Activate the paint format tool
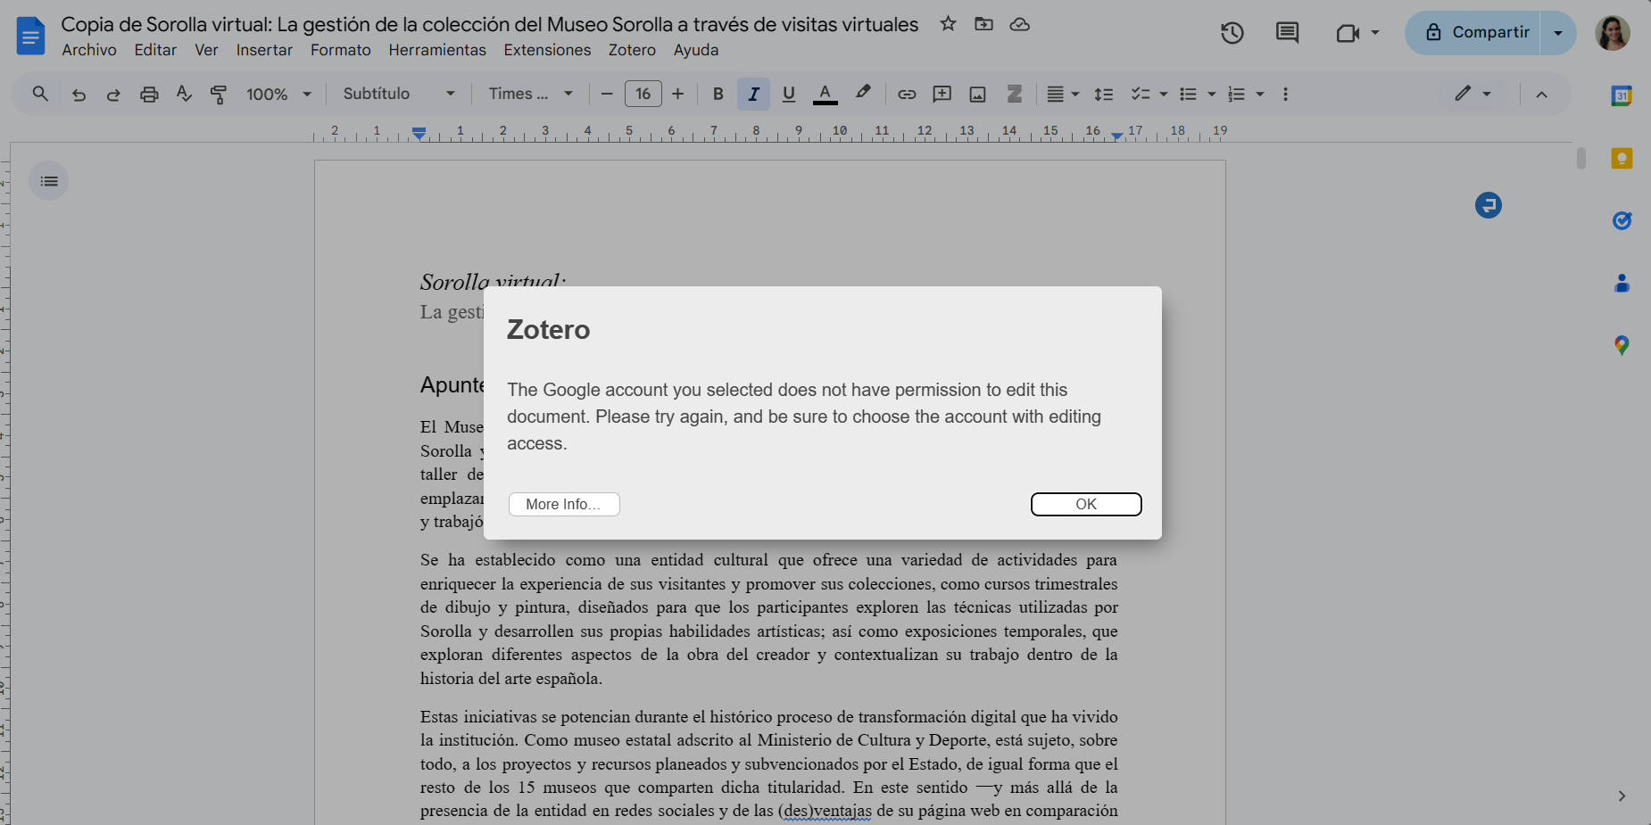 [x=219, y=94]
